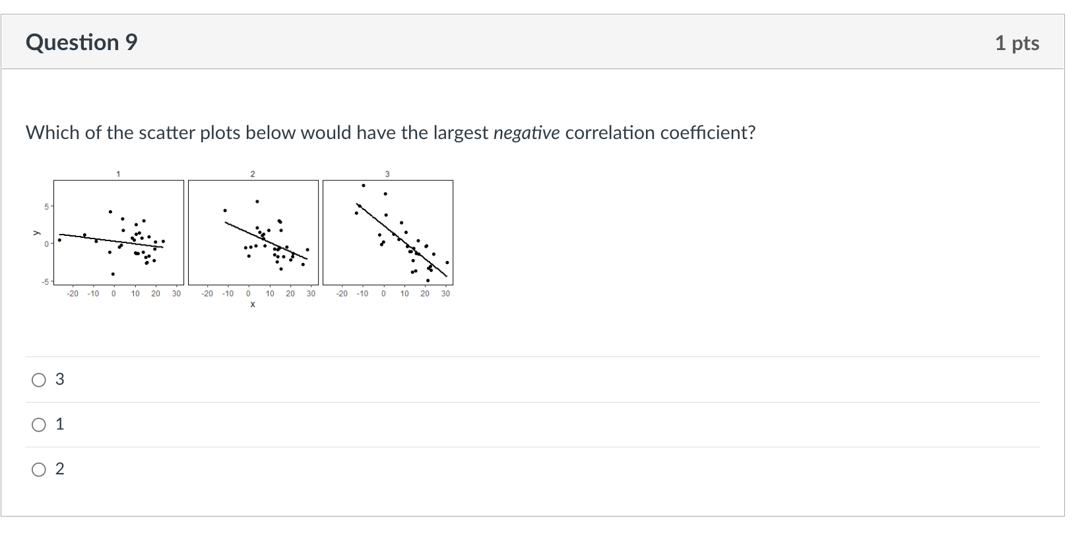Screen dimensions: 1090x535
Task: Click the answer label text "2"
Action: point(60,469)
